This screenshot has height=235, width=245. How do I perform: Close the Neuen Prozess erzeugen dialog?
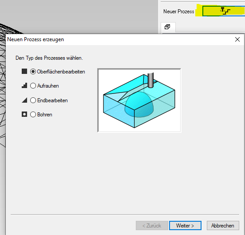(237, 39)
